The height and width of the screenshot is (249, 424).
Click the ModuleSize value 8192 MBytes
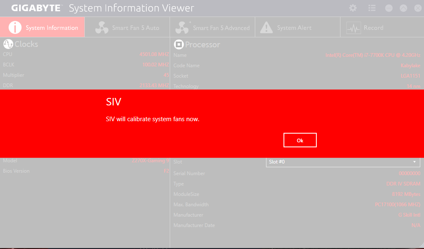click(x=406, y=194)
